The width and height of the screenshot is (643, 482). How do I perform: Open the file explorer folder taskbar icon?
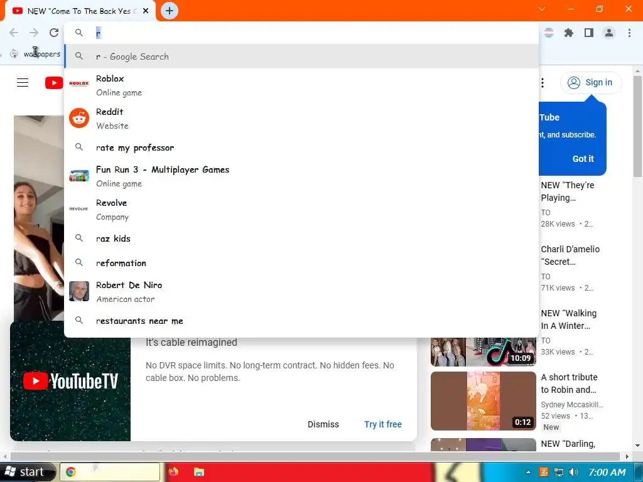coord(199,472)
